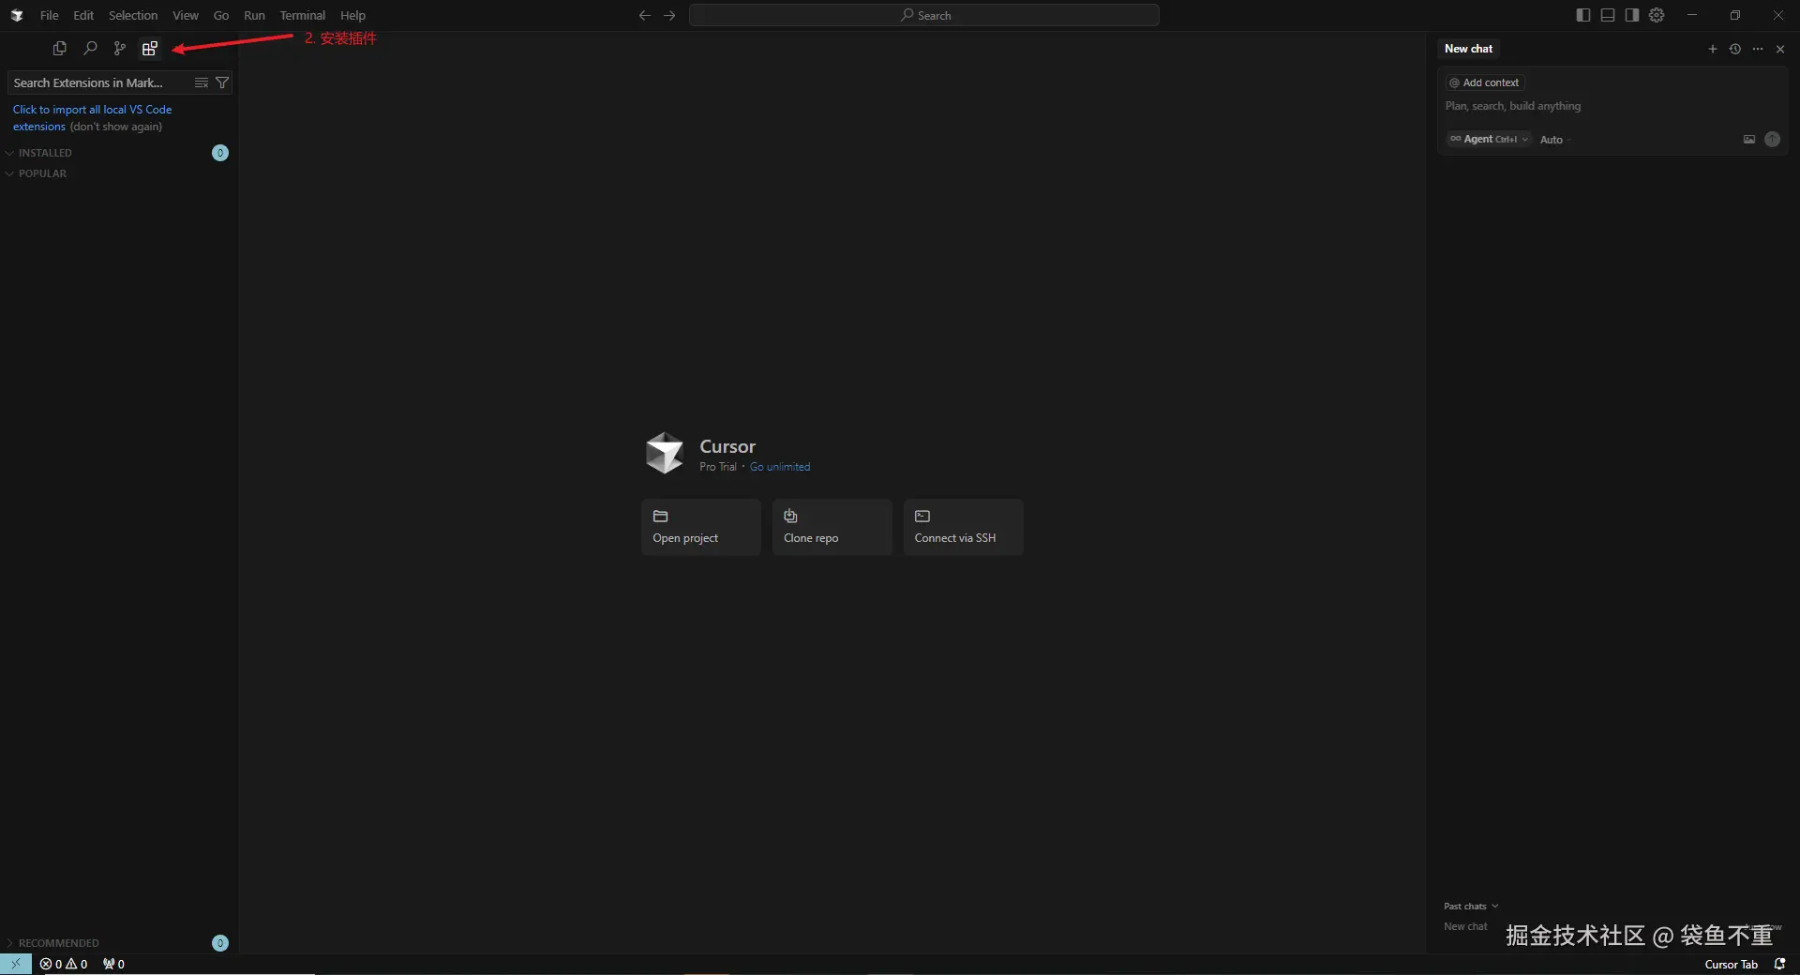Image resolution: width=1800 pixels, height=975 pixels.
Task: Click the Cursor app logo in menu bar
Action: (x=17, y=15)
